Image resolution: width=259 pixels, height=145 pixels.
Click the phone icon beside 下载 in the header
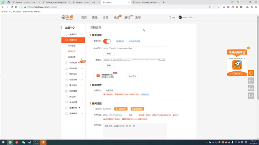tap(170, 17)
